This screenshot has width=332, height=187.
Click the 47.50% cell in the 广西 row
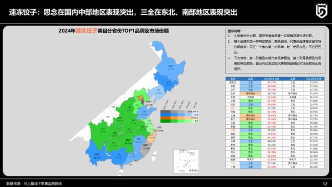[272, 167]
